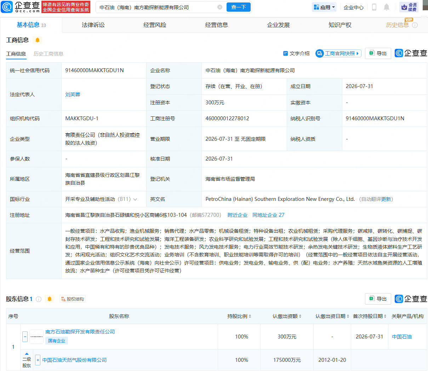Click the 企查查 logo beside 工商信息 export
This screenshot has width=428, height=371.
coord(411,53)
